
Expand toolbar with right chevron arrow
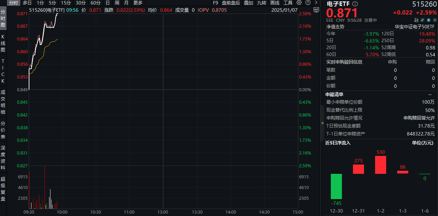click(x=316, y=3)
